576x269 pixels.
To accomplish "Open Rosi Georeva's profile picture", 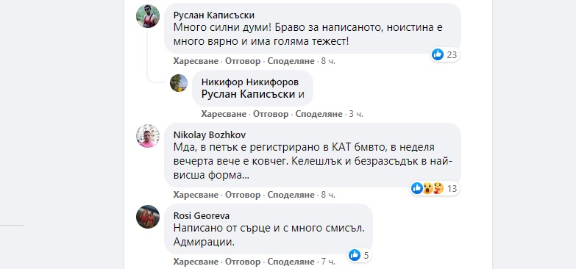I will [x=148, y=217].
